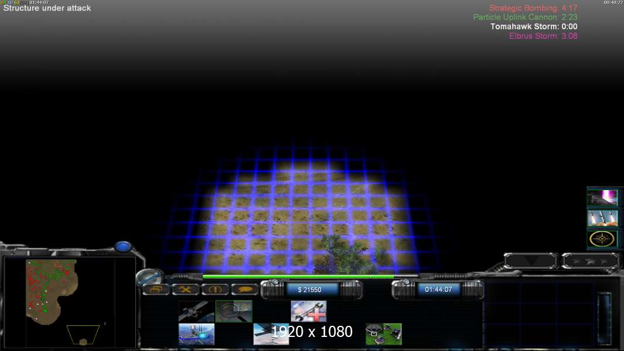Click the Particle Uplink Cannon 2:23 timer
Viewport: 624px width, 351px height.
click(525, 17)
